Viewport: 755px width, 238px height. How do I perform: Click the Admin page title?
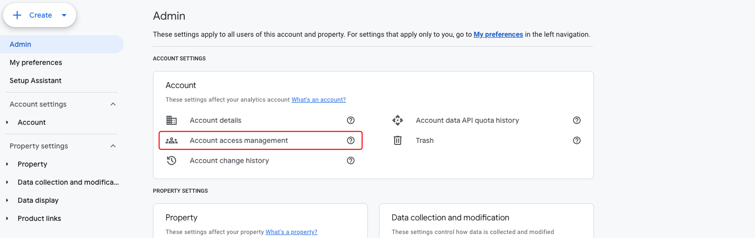tap(169, 16)
